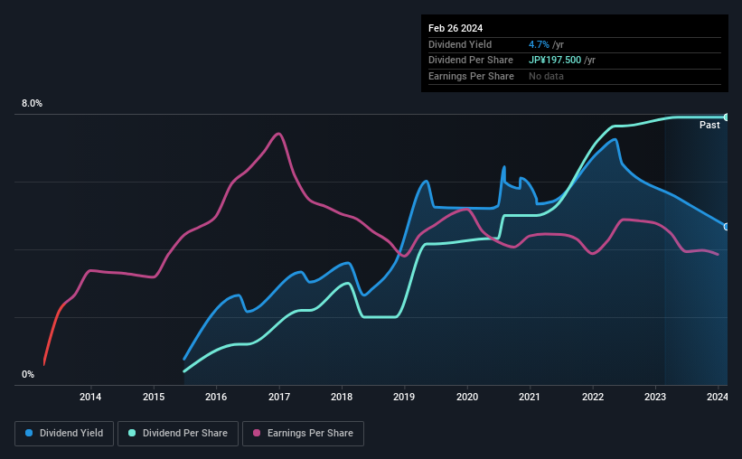742x459 pixels.
Task: Click the 2014 x-axis label
Action: tap(90, 397)
